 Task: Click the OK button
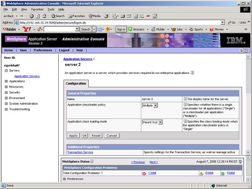coord(85,136)
